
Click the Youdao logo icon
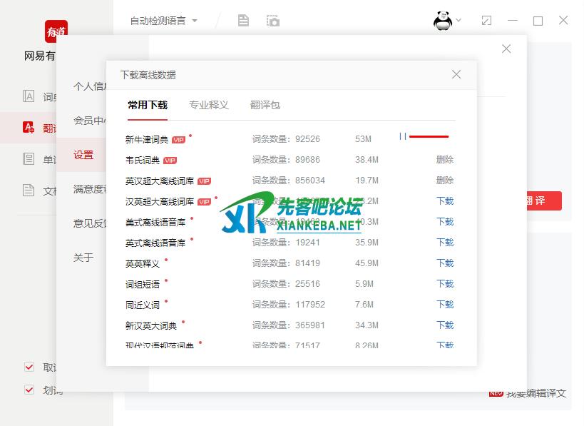pyautogui.click(x=56, y=32)
